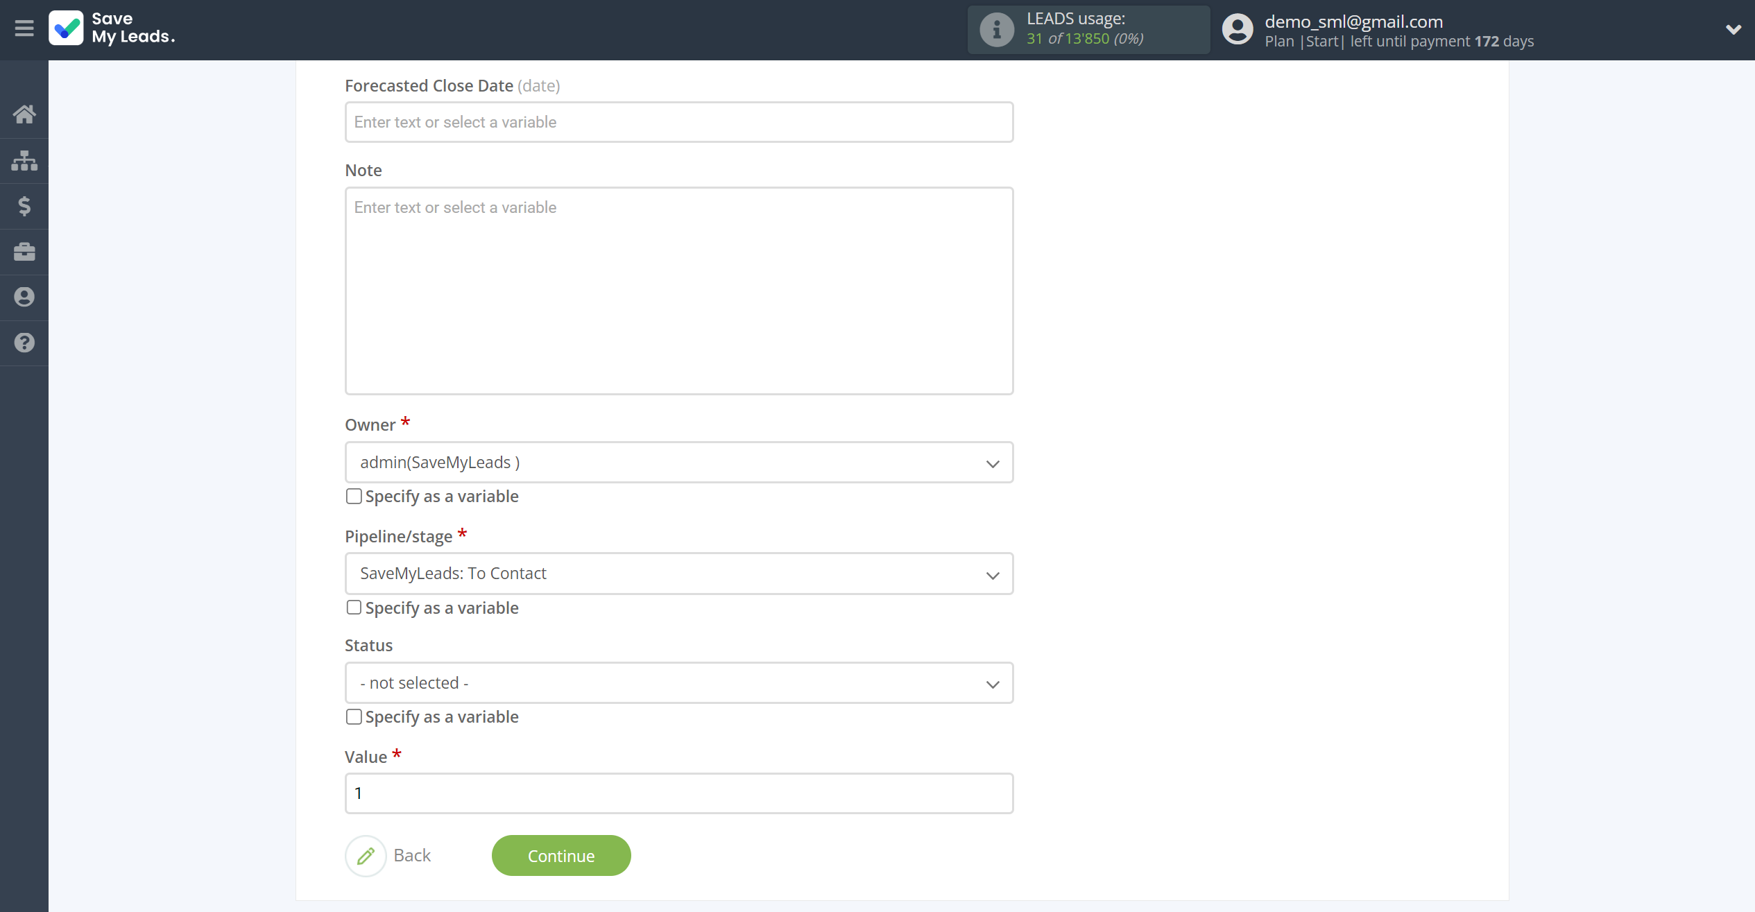The image size is (1755, 912).
Task: Click the Back link text
Action: (x=412, y=855)
